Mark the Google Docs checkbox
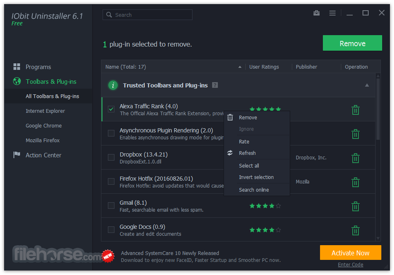 click(111, 230)
